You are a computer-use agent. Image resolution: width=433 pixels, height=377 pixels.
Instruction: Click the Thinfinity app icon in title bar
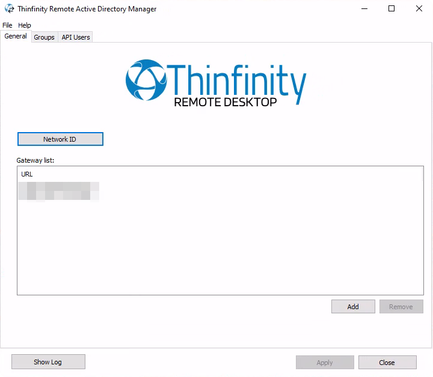click(x=9, y=9)
